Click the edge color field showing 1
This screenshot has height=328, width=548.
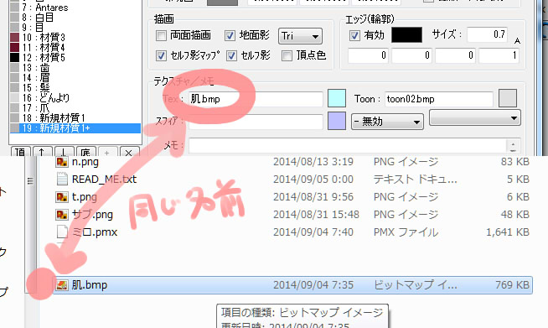pyautogui.click(x=499, y=55)
